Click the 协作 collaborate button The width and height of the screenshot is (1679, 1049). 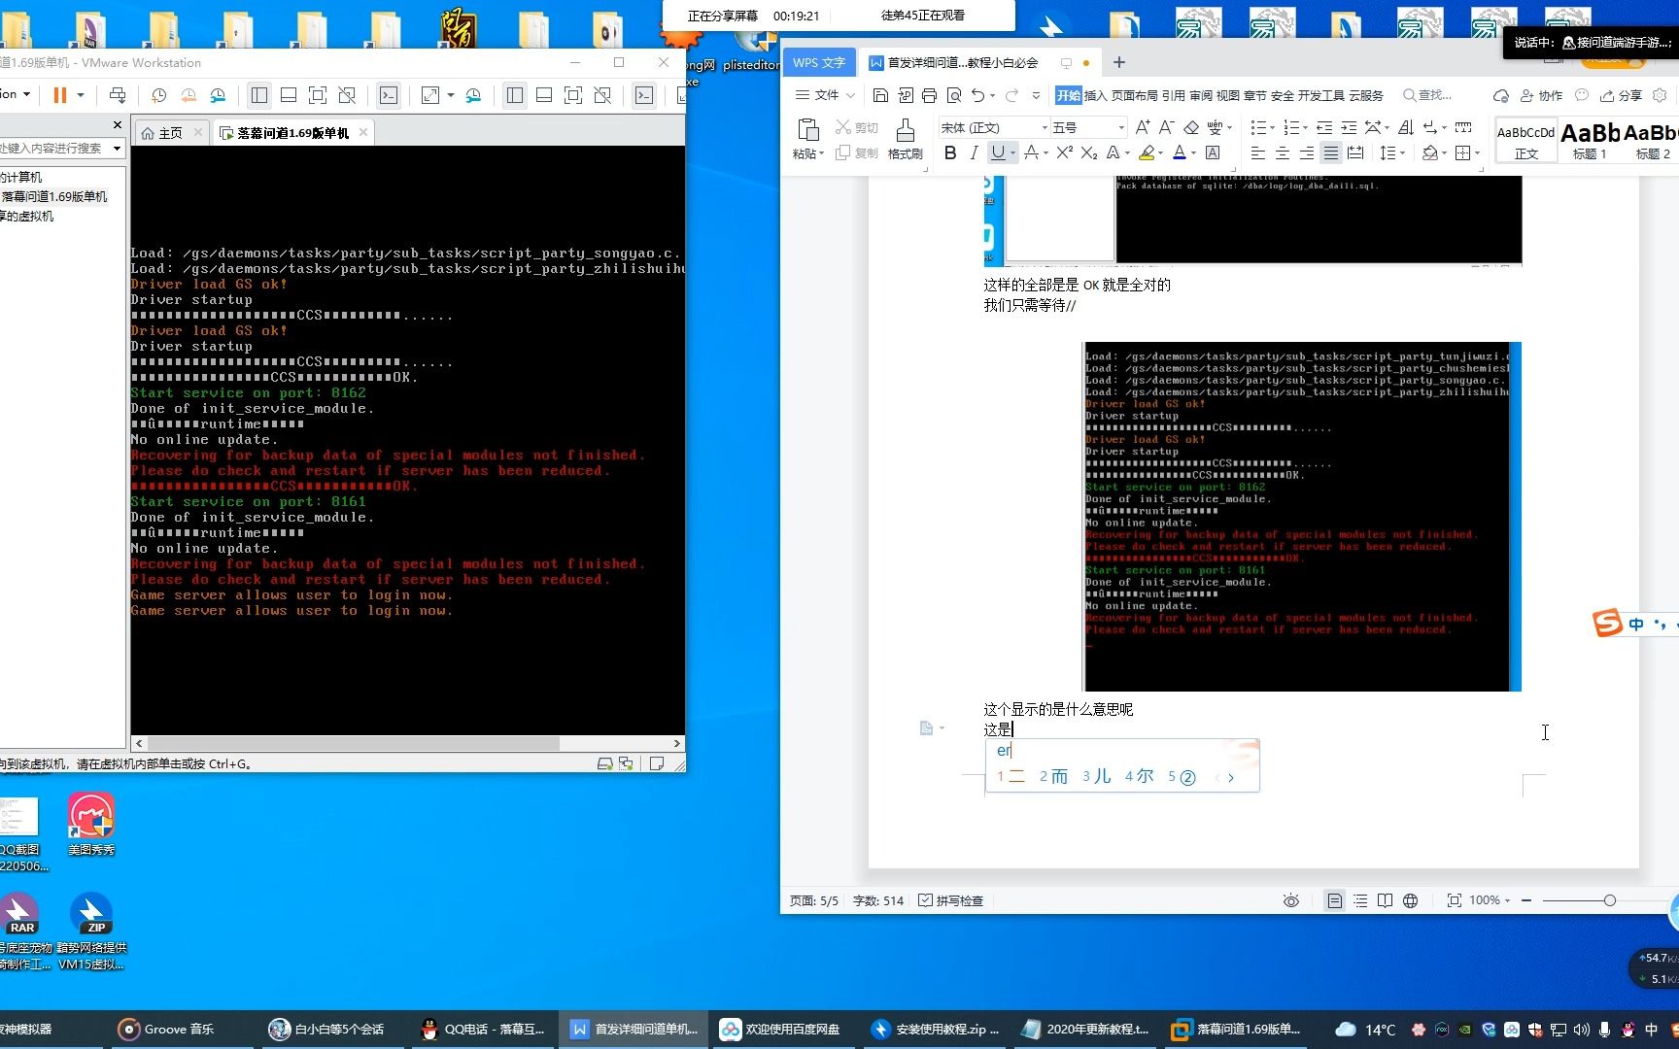1541,95
